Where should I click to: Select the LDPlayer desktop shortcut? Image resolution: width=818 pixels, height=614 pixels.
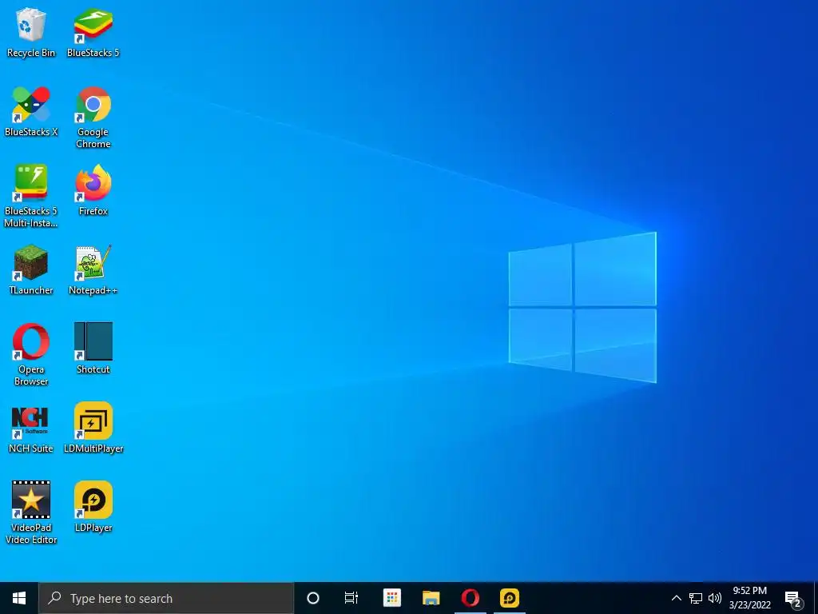tap(93, 508)
